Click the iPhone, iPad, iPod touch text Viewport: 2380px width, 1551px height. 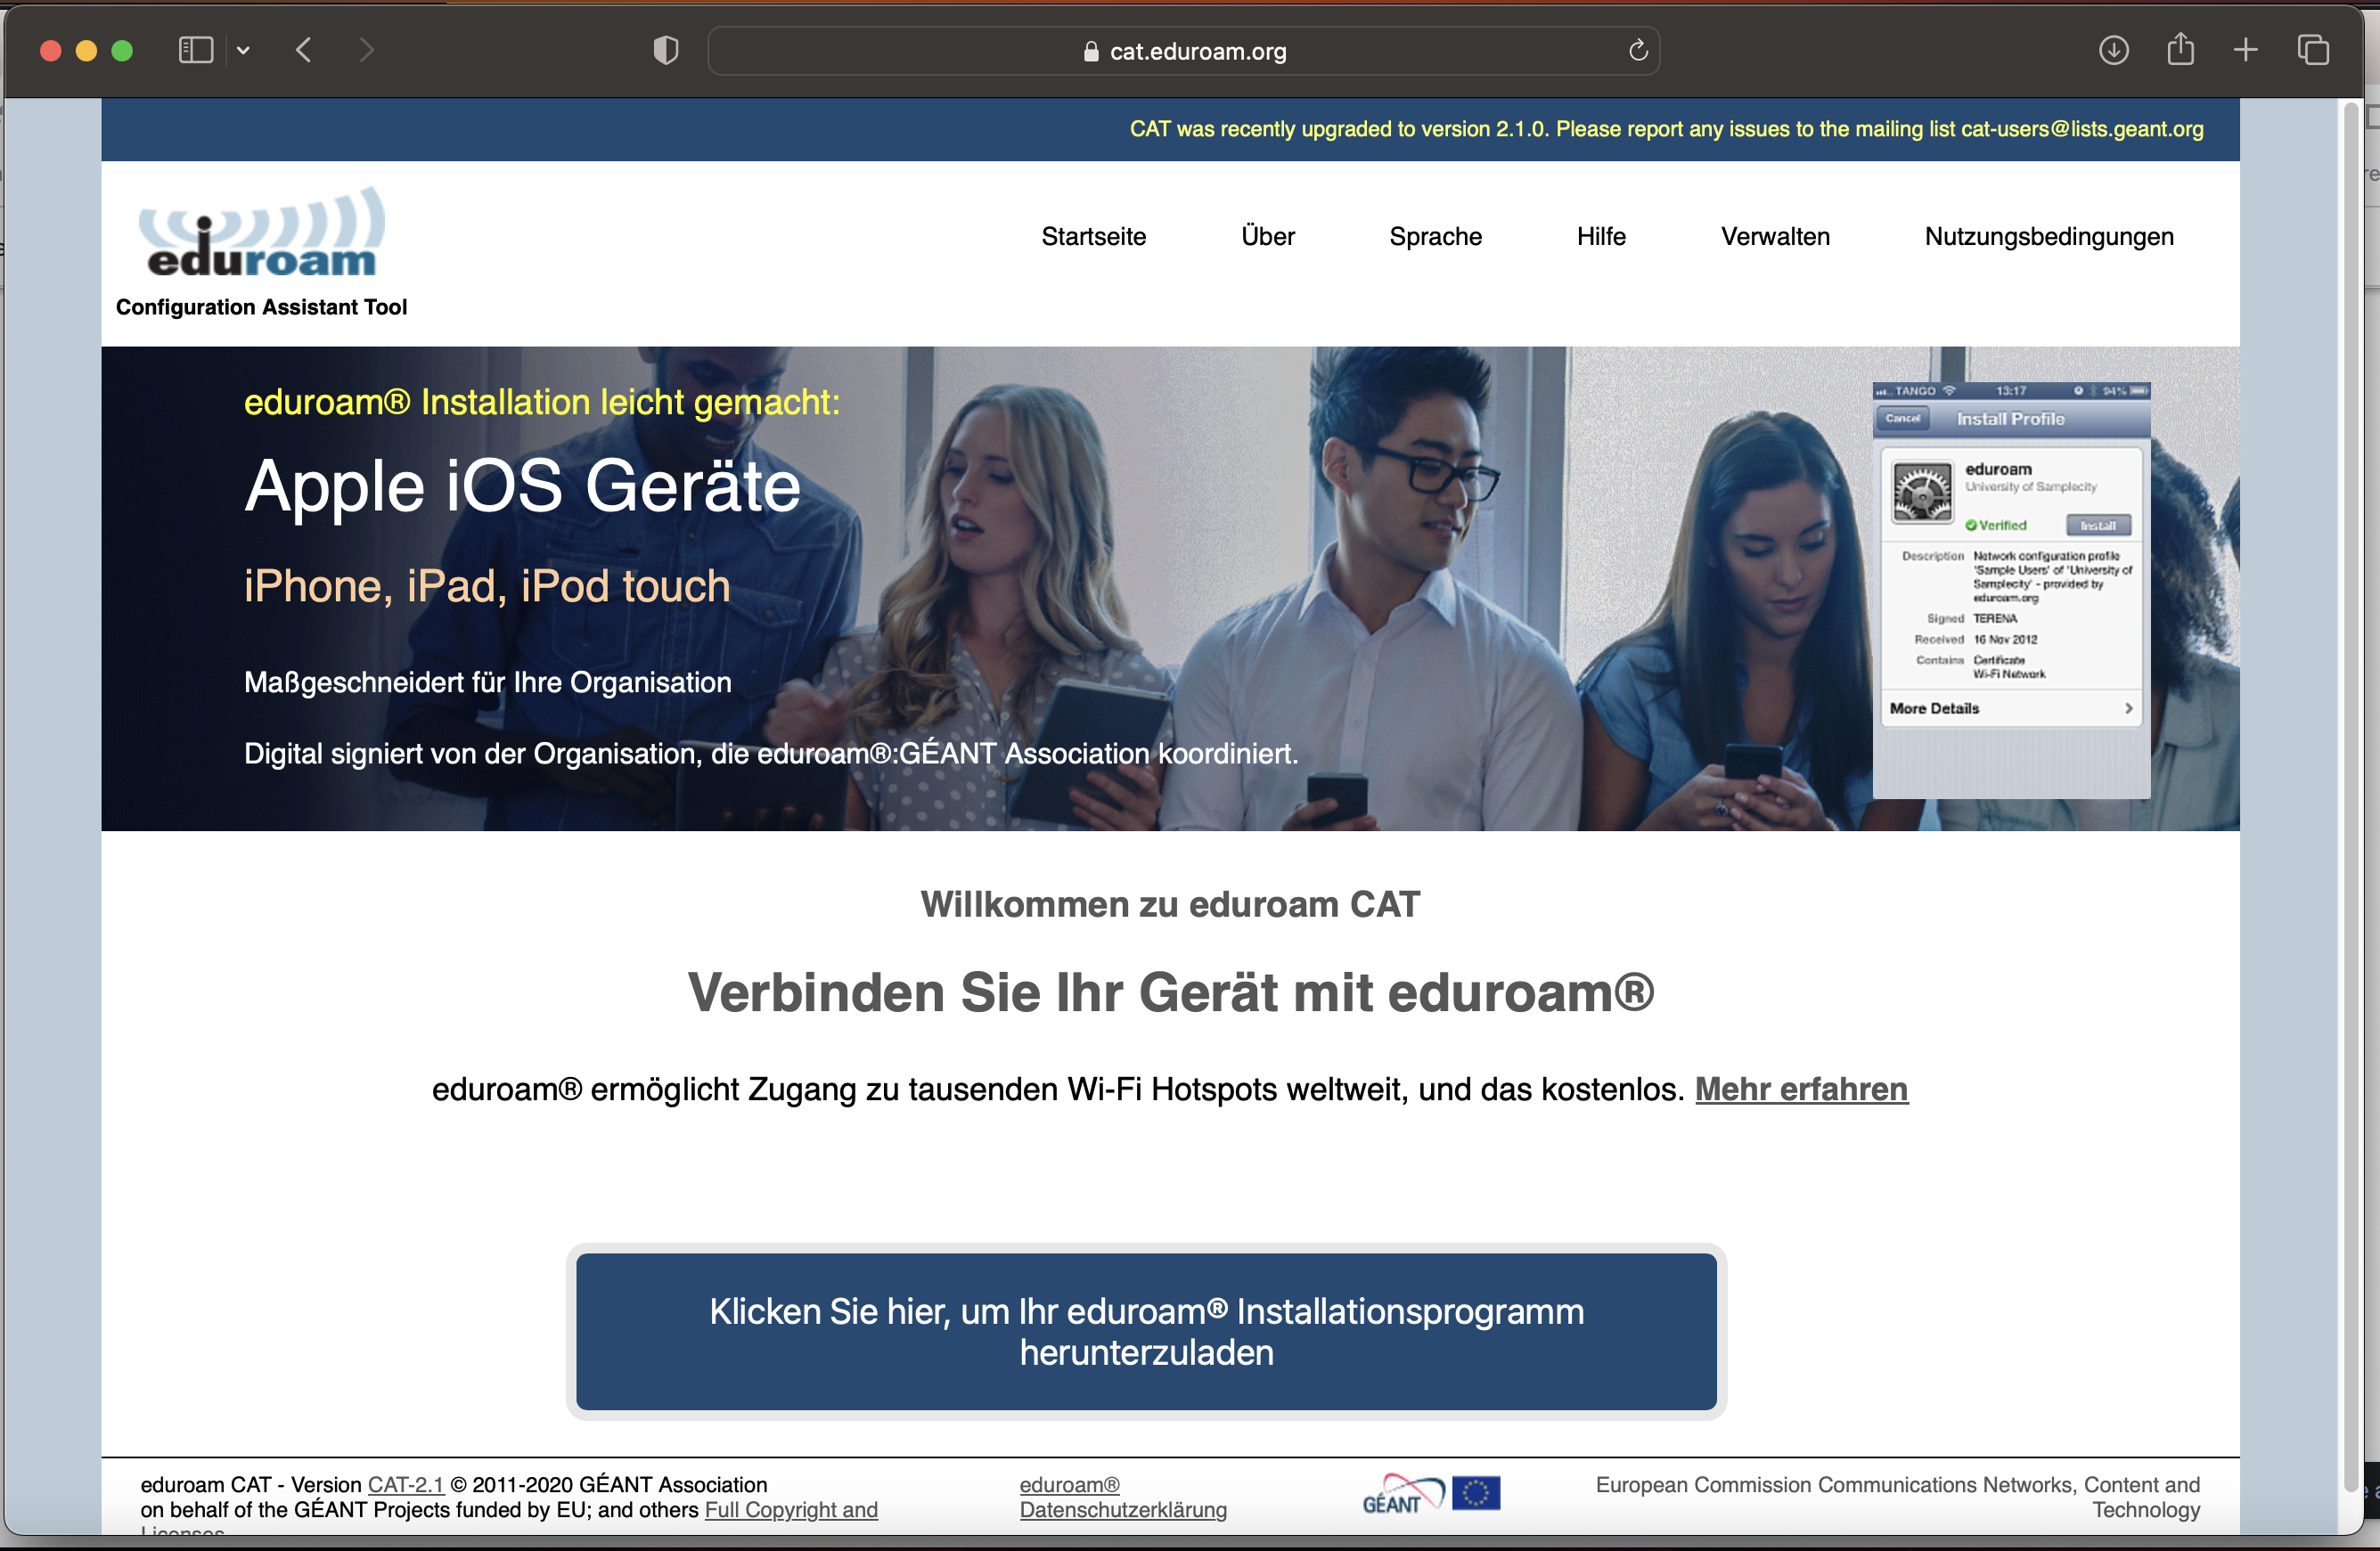487,586
